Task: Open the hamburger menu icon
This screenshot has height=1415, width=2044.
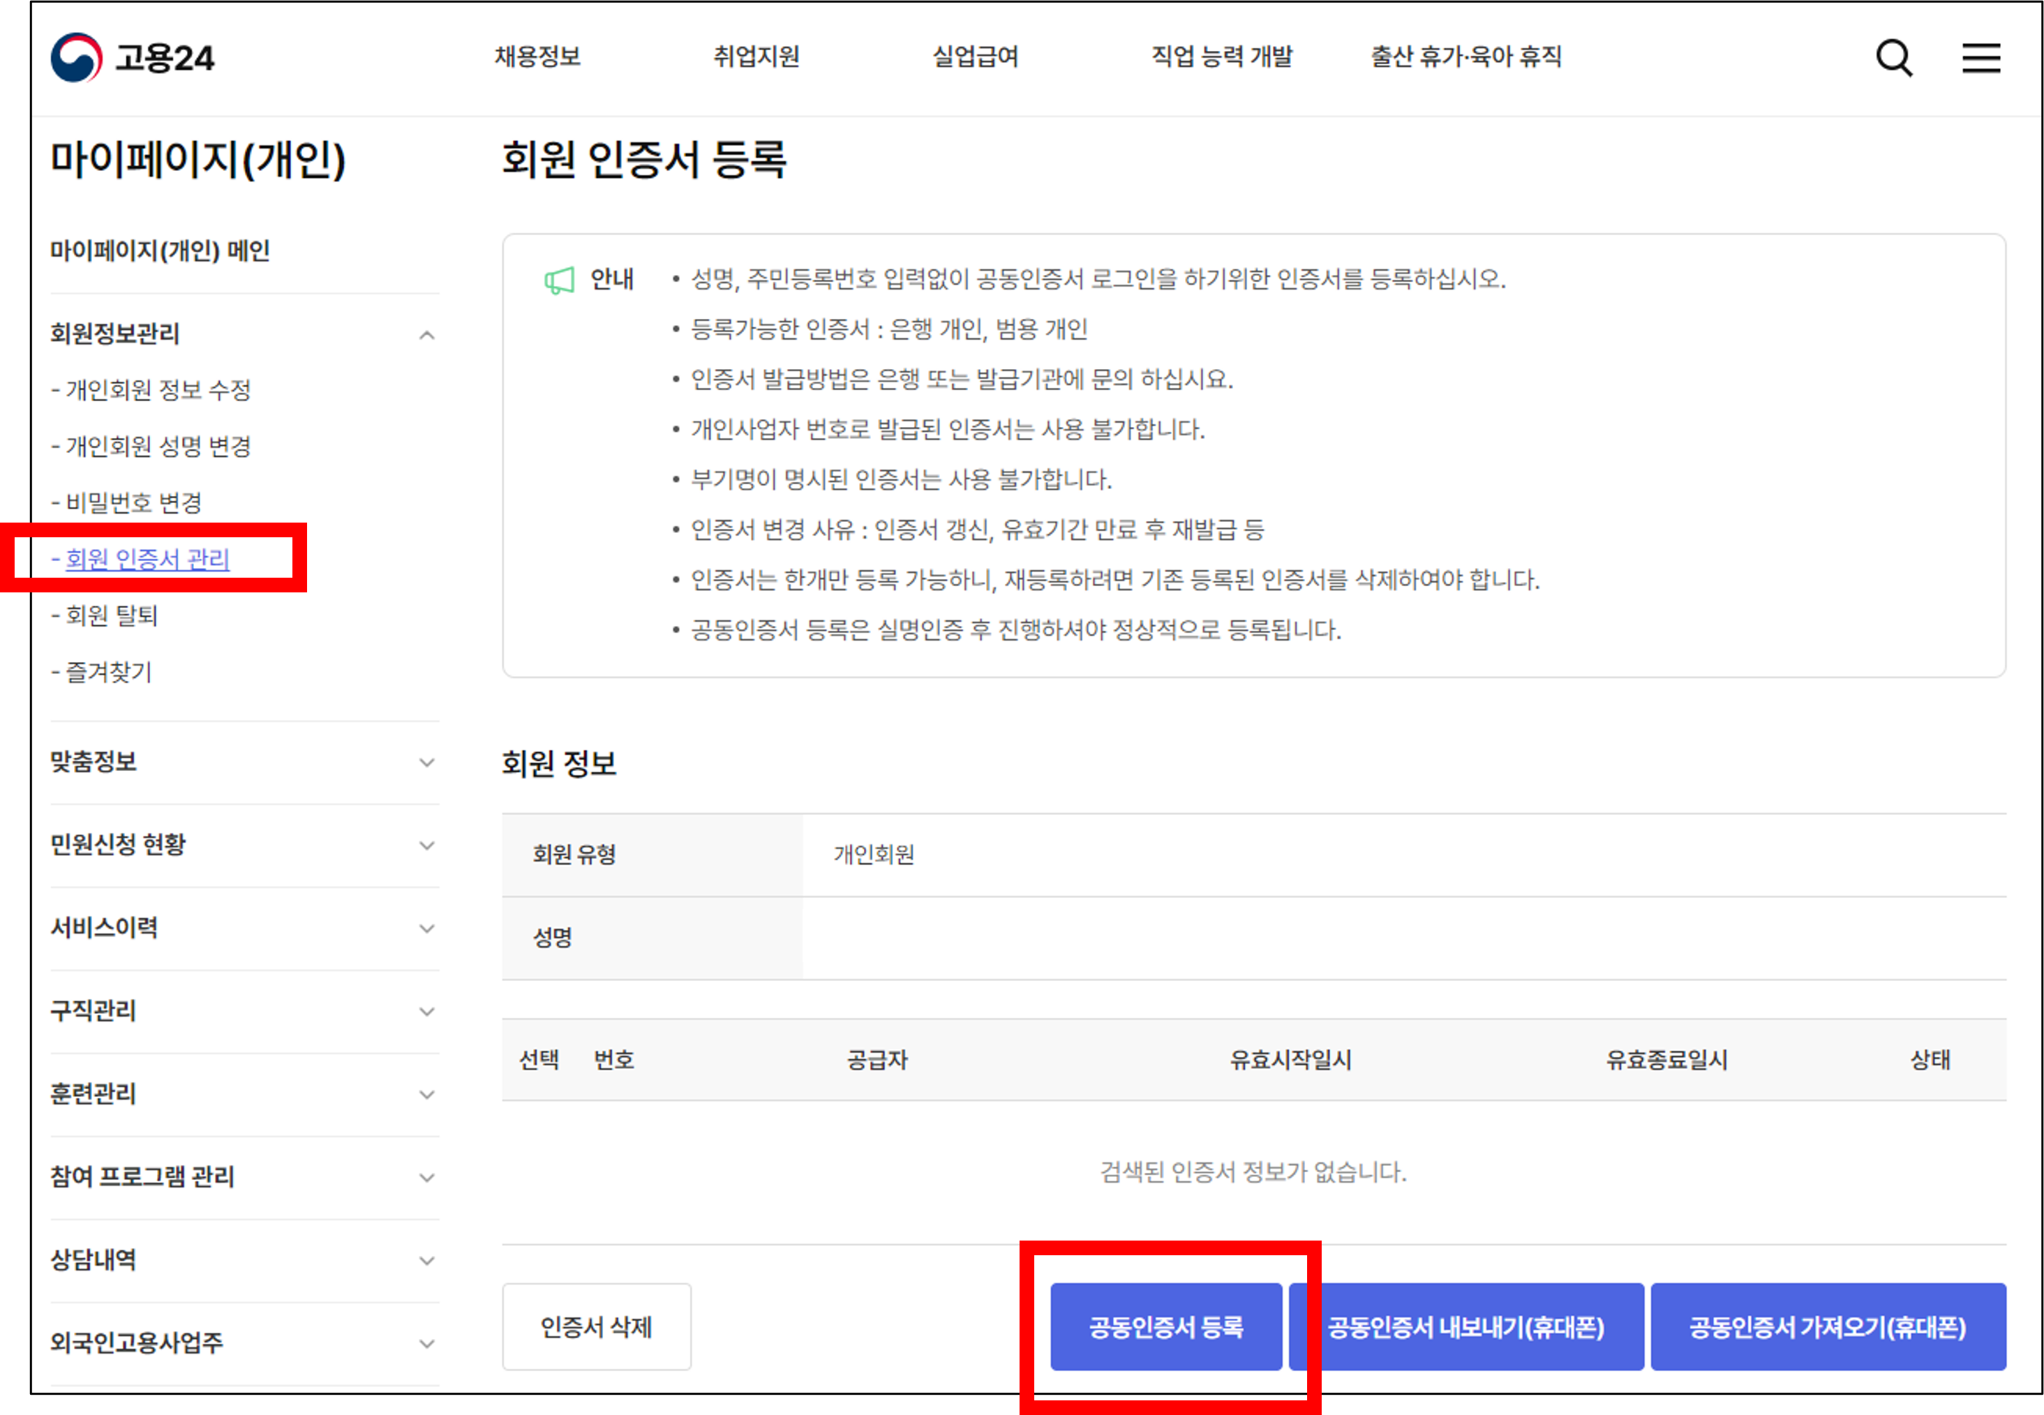Action: 1980,58
